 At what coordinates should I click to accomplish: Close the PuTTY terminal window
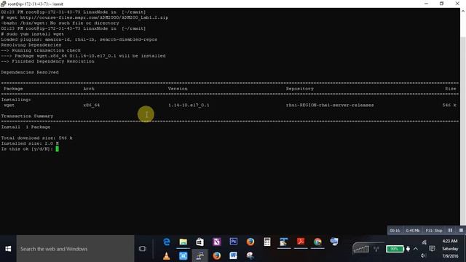click(x=457, y=4)
